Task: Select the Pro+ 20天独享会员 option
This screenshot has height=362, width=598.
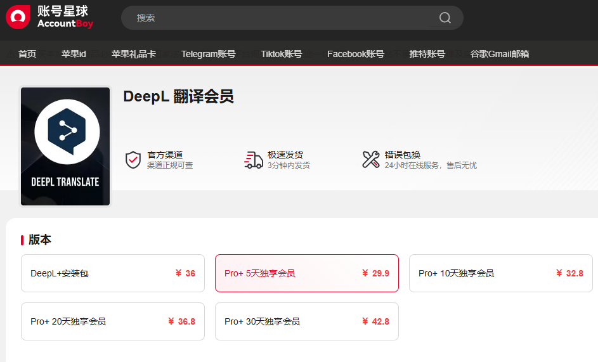Action: point(113,321)
